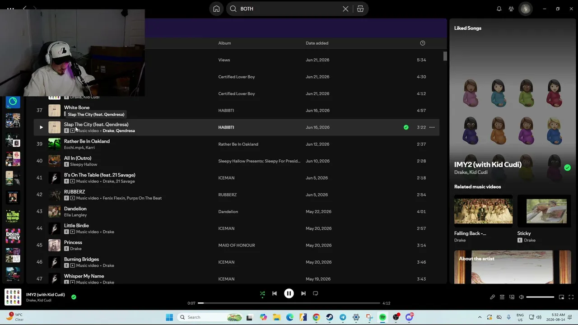
Task: Mute with the speaker icon
Action: point(521,297)
